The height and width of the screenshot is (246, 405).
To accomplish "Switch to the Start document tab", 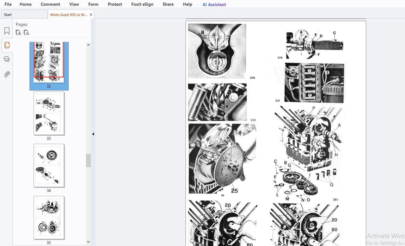I will (24, 14).
